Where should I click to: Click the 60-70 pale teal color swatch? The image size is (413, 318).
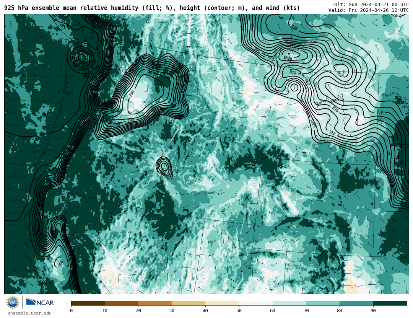[x=289, y=303]
